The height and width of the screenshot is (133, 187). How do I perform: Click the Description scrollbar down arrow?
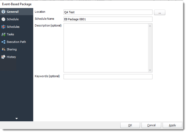[x=150, y=70]
